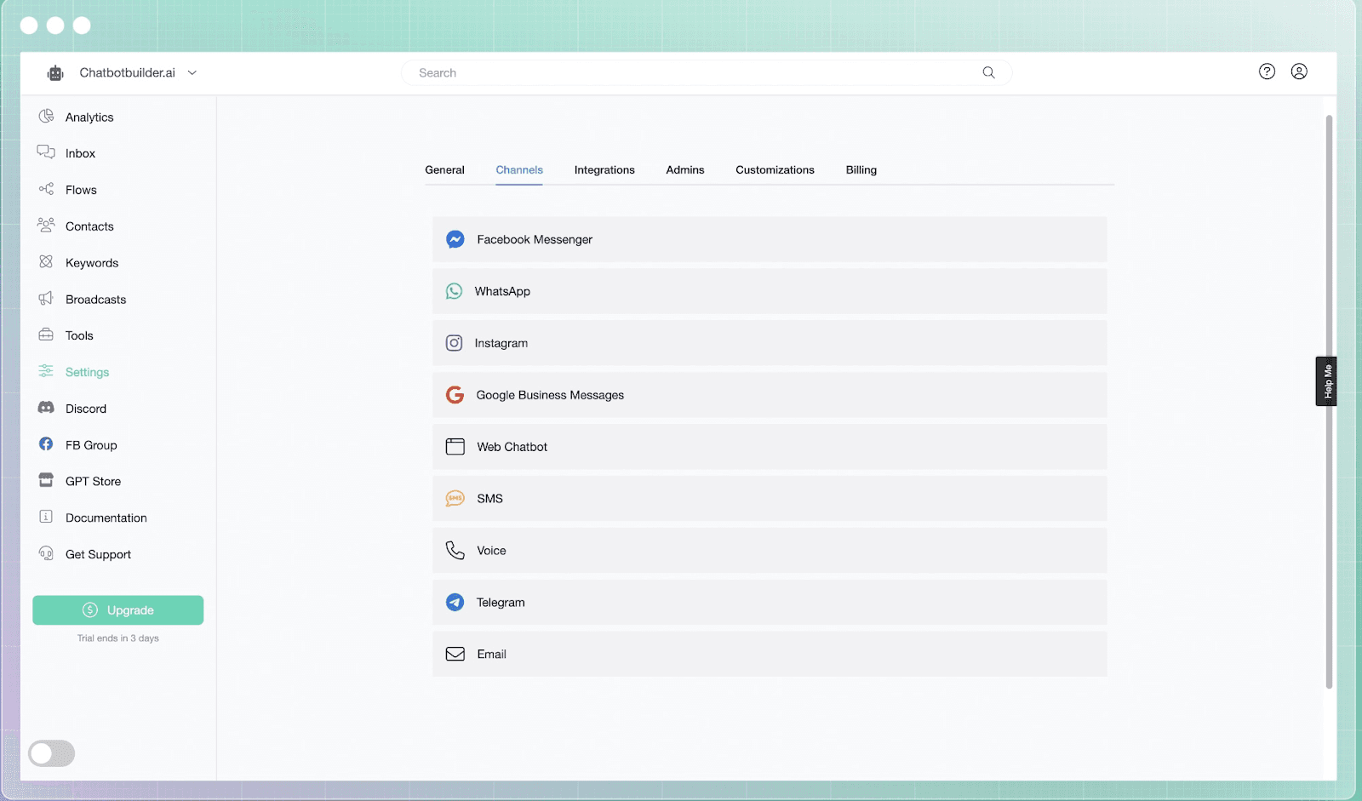Click the green Upgrade button
Viewport: 1362px width, 801px height.
coord(118,610)
